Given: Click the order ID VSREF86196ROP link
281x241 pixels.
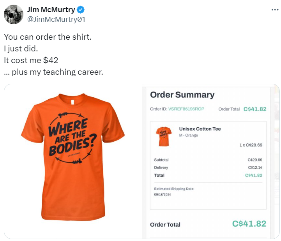Looking at the screenshot, I should (x=186, y=109).
